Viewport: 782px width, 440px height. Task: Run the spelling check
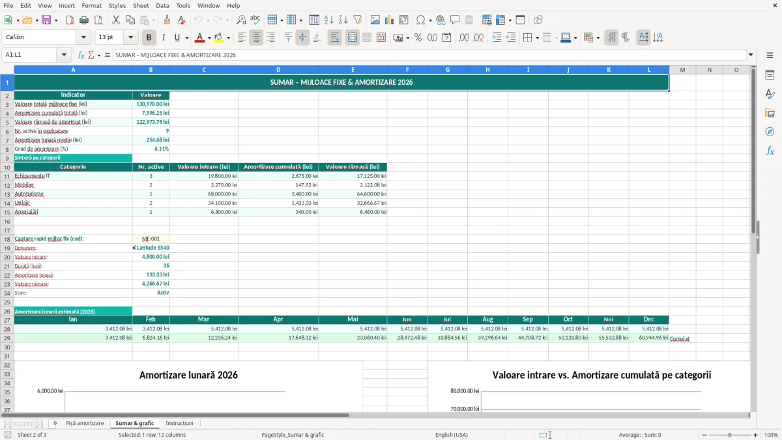click(x=255, y=20)
